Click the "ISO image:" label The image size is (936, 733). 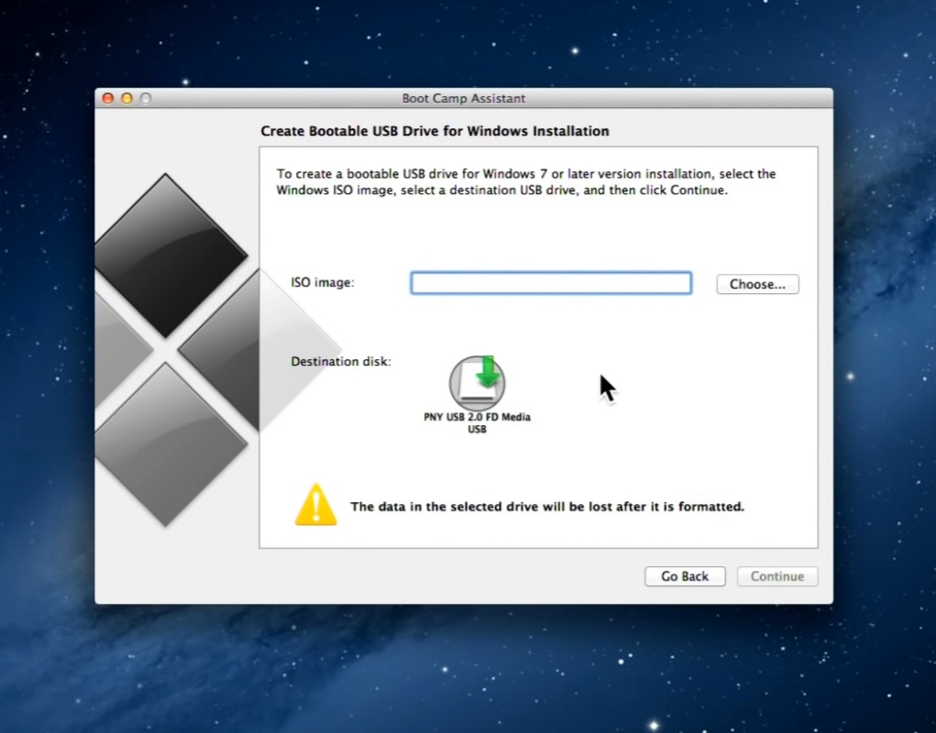322,283
